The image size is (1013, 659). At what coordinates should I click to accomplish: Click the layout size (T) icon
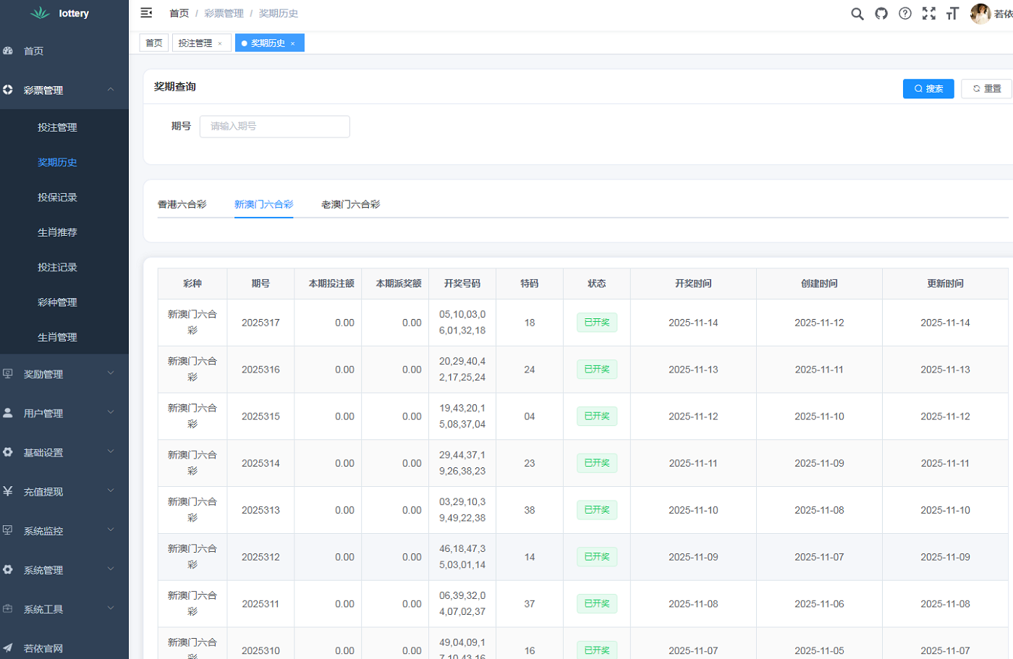[x=952, y=13]
